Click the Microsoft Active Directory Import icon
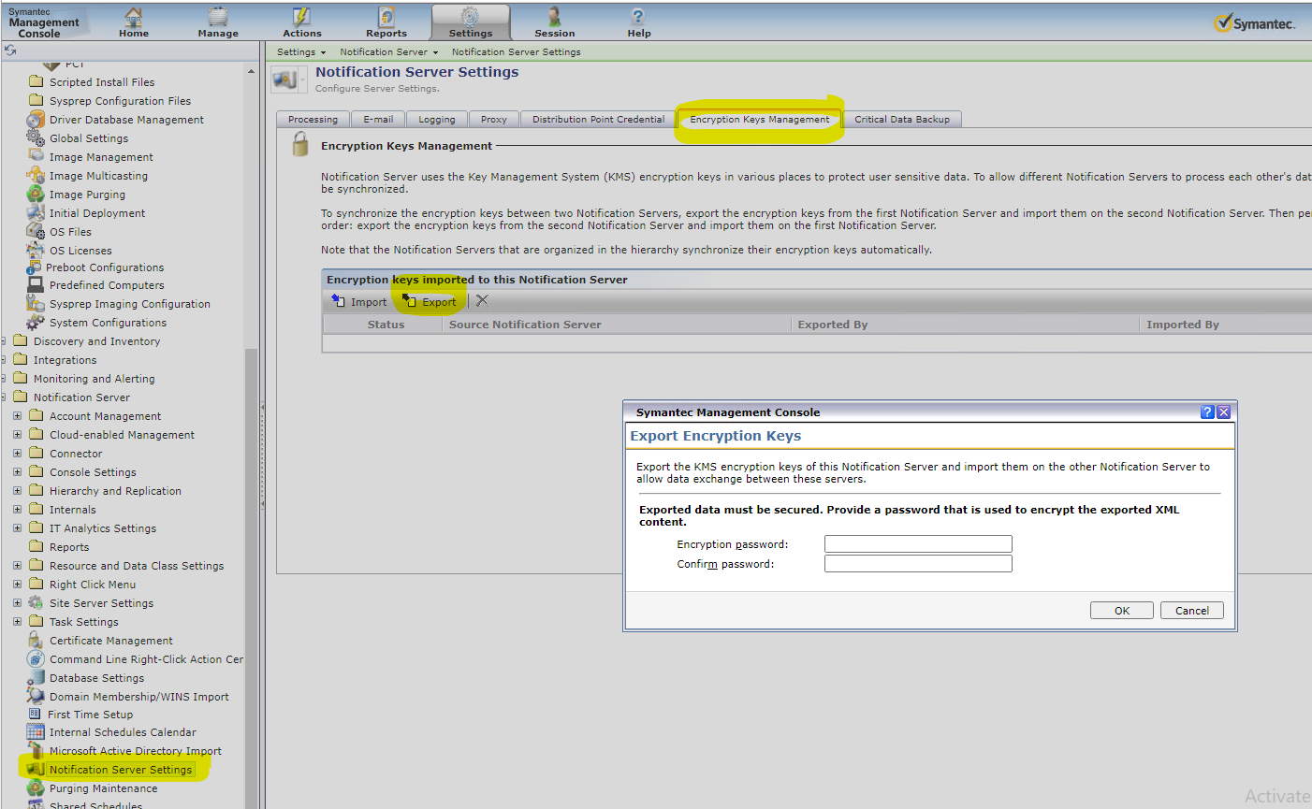The width and height of the screenshot is (1312, 809). point(36,750)
